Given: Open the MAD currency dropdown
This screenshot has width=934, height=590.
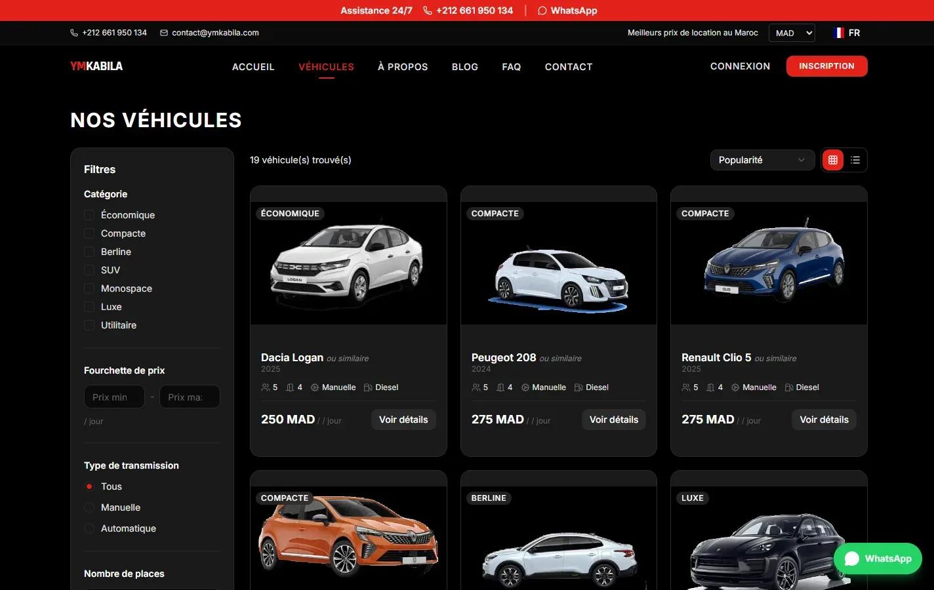Looking at the screenshot, I should [x=792, y=33].
